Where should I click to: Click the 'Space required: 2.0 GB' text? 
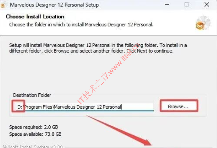(34, 127)
